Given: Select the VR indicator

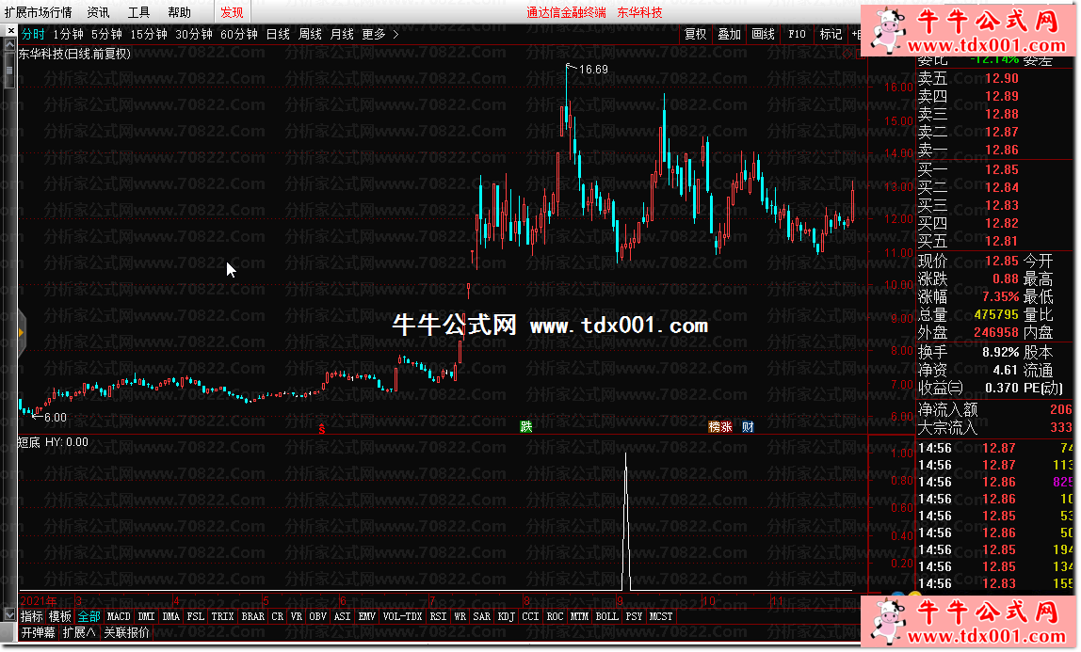Looking at the screenshot, I should 297,616.
